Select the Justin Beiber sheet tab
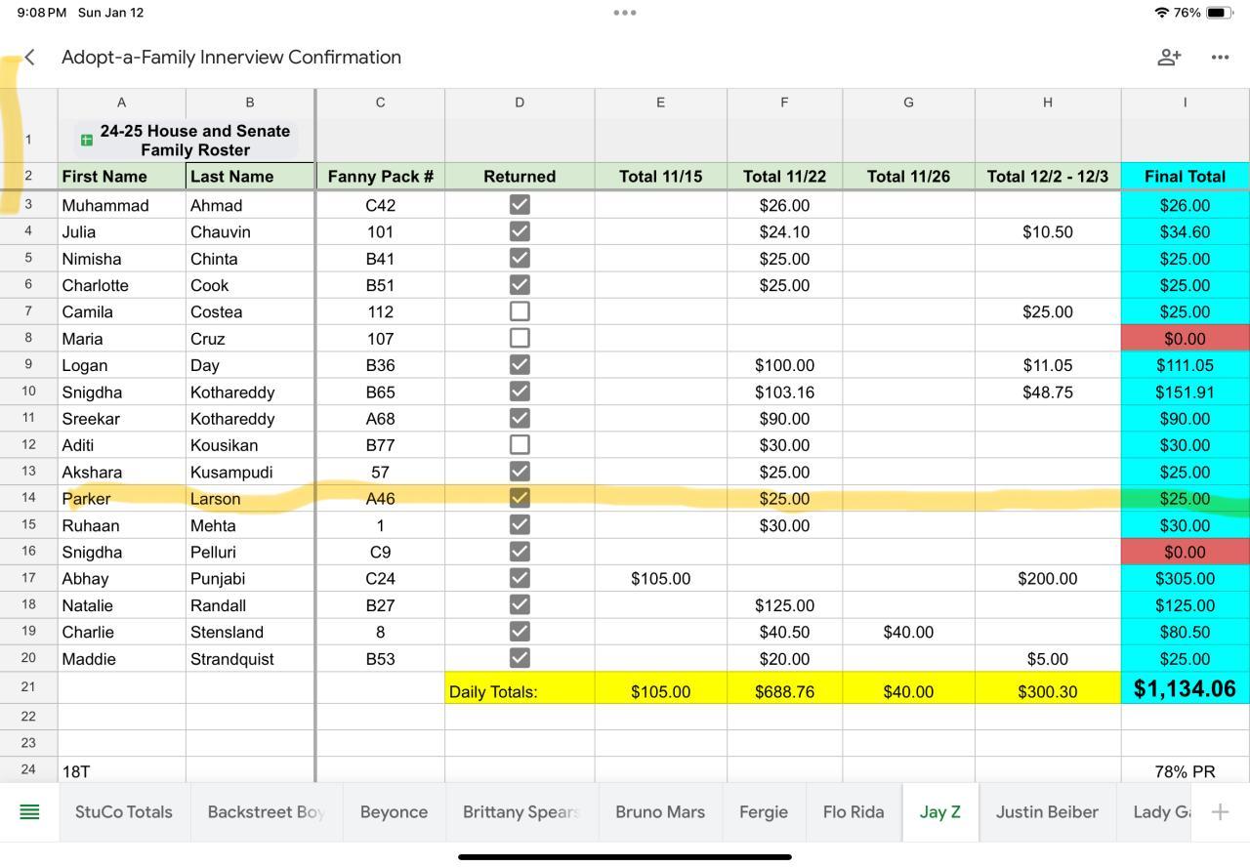The height and width of the screenshot is (868, 1250). pyautogui.click(x=1047, y=812)
